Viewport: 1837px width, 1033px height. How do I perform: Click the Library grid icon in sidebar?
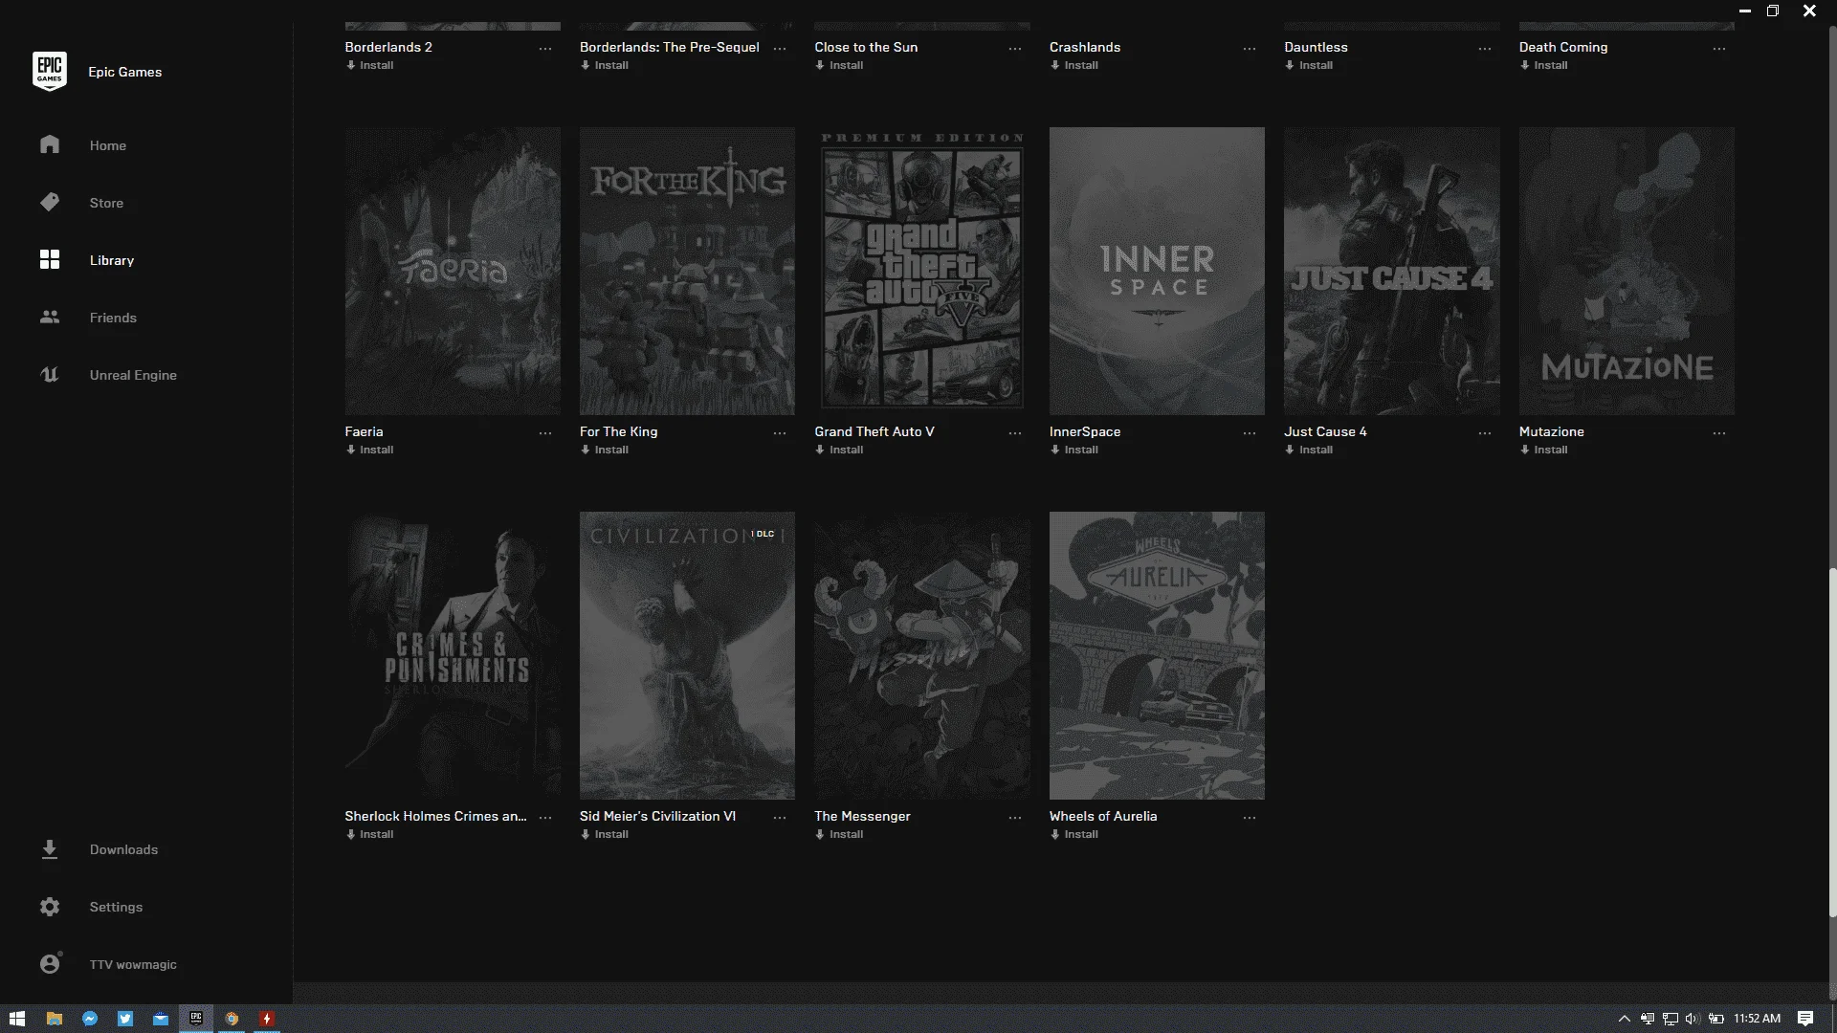pos(50,259)
